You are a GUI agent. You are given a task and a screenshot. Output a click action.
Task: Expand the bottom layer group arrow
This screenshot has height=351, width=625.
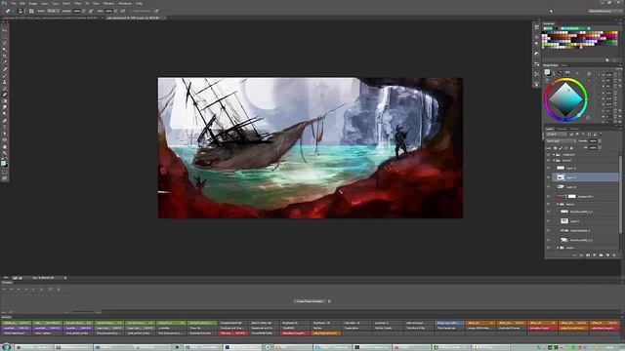(558, 248)
